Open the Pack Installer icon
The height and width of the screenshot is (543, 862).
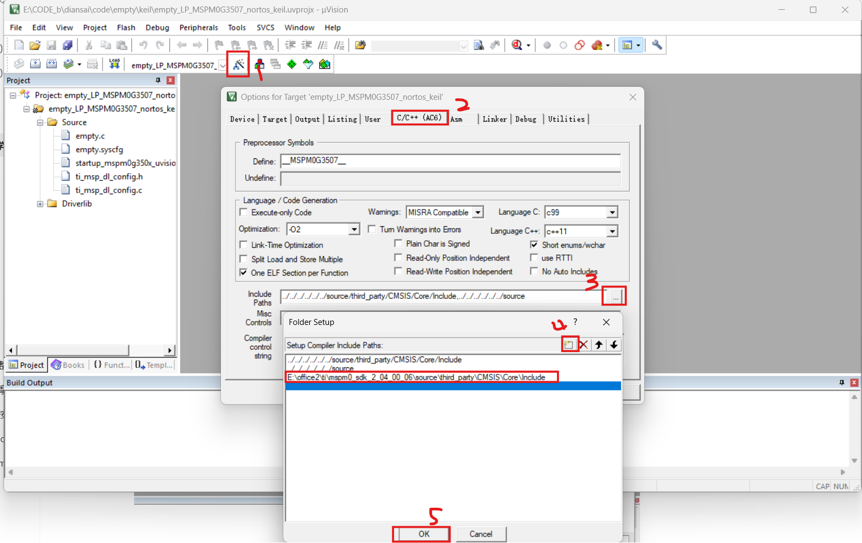tap(325, 65)
